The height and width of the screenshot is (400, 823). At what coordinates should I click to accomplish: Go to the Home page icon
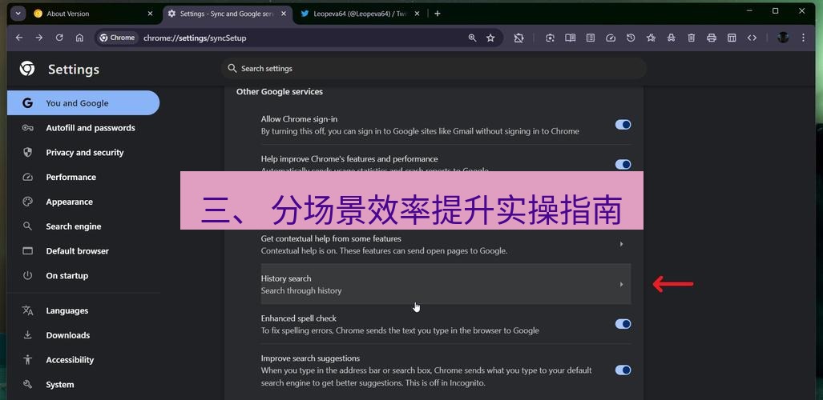click(80, 38)
